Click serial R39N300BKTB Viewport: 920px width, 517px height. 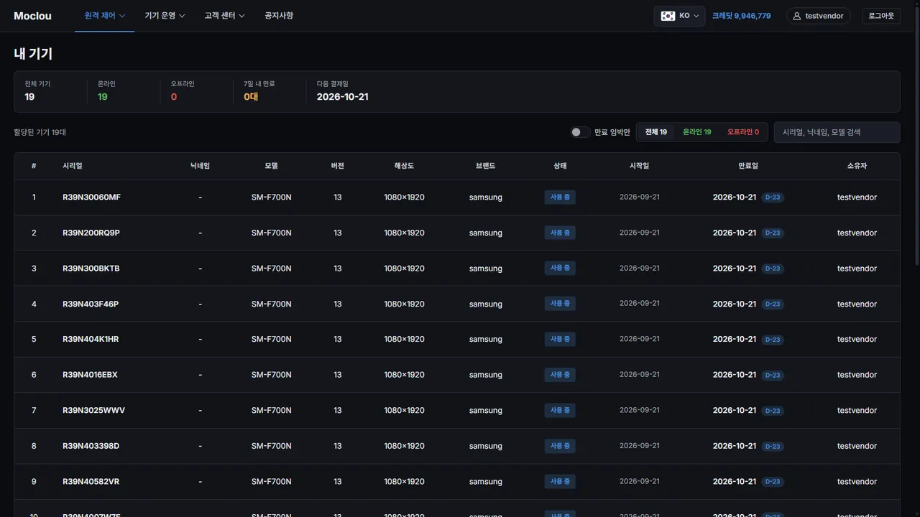[x=91, y=269]
